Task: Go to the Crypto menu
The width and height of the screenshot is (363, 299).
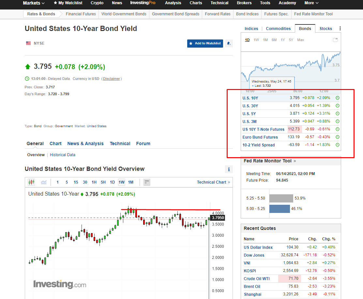Action: (97, 3)
